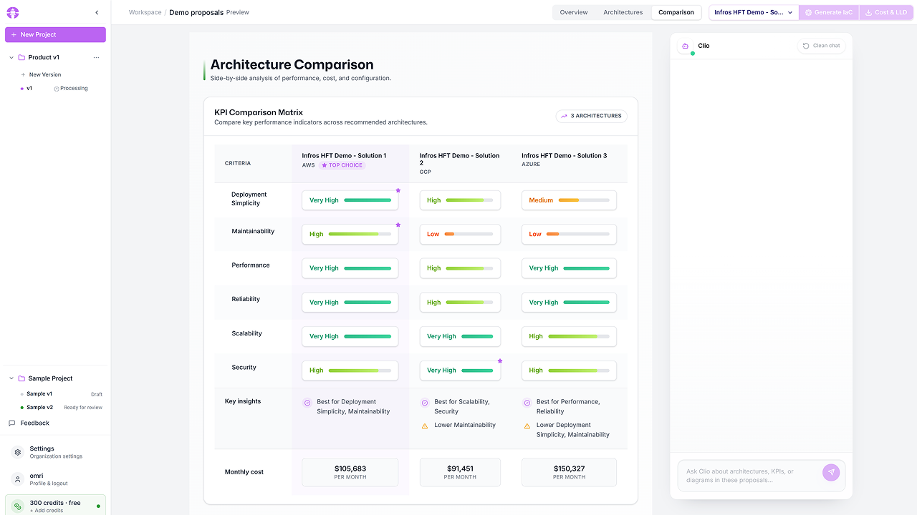The height and width of the screenshot is (515, 917).
Task: Click the Lower Maintainability insight text
Action: (465, 425)
